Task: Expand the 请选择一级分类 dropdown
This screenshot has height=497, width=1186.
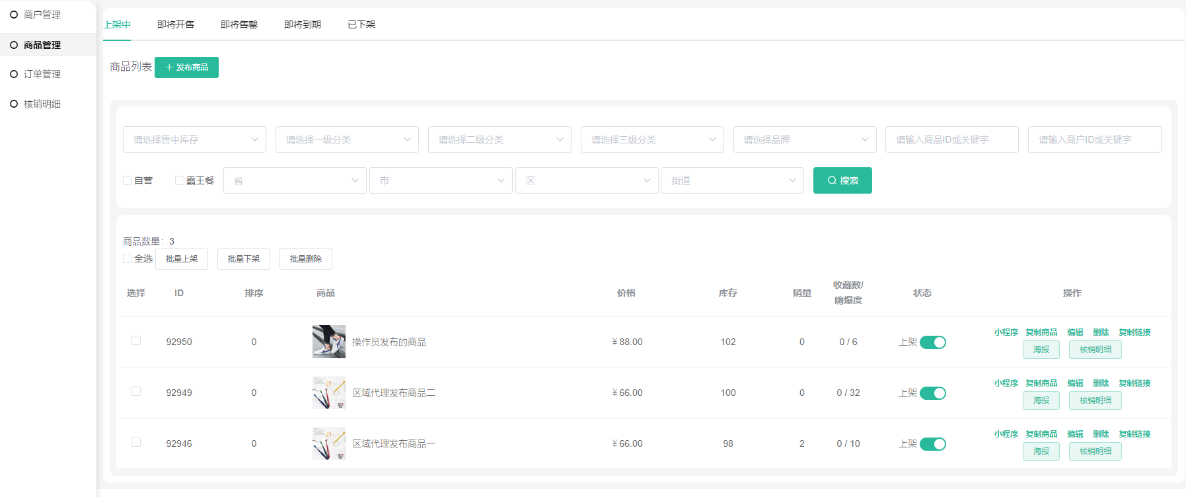Action: coord(347,139)
